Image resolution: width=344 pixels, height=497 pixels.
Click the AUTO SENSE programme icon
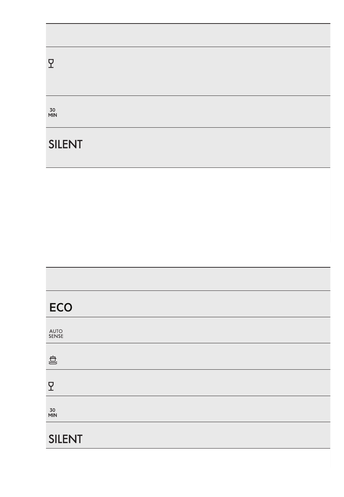[56, 334]
